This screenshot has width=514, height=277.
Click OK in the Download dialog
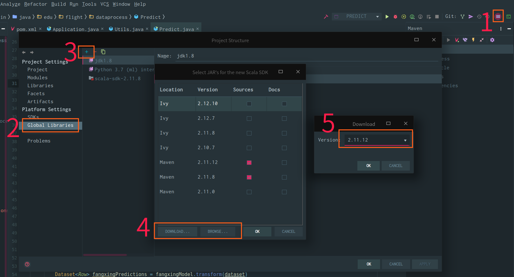(369, 166)
